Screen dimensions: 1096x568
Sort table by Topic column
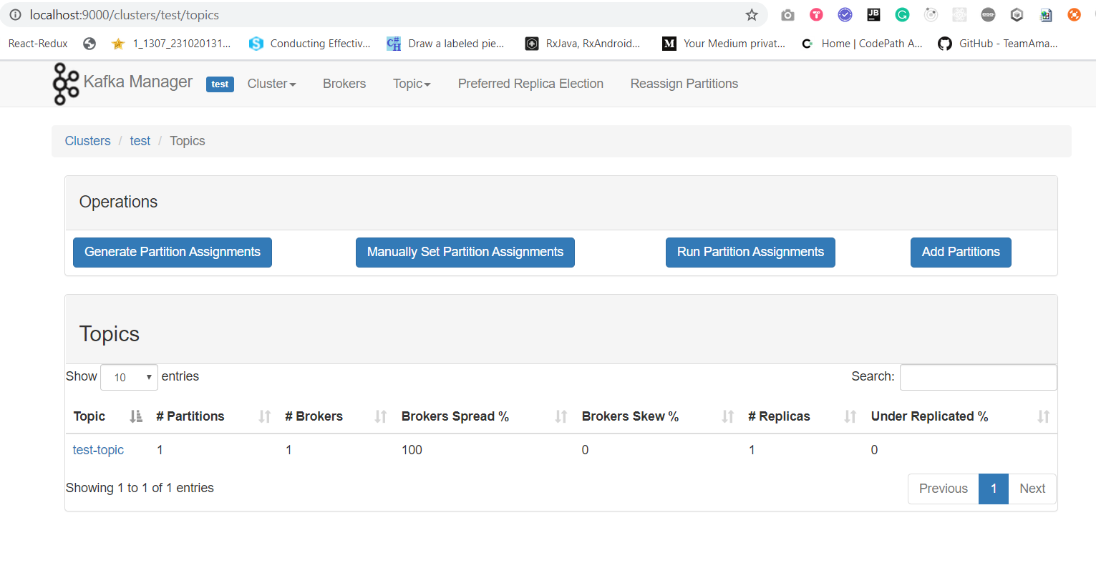[107, 416]
